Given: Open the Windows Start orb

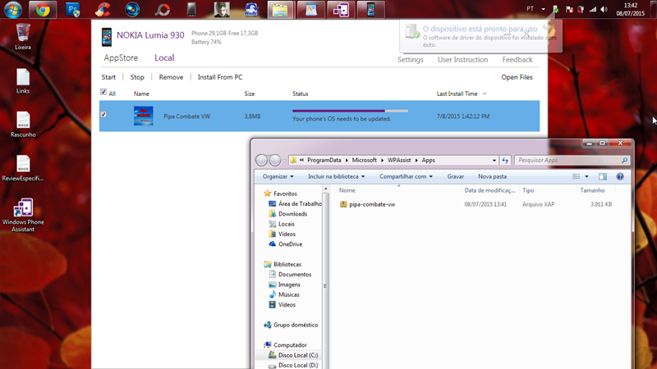Looking at the screenshot, I should click(13, 9).
